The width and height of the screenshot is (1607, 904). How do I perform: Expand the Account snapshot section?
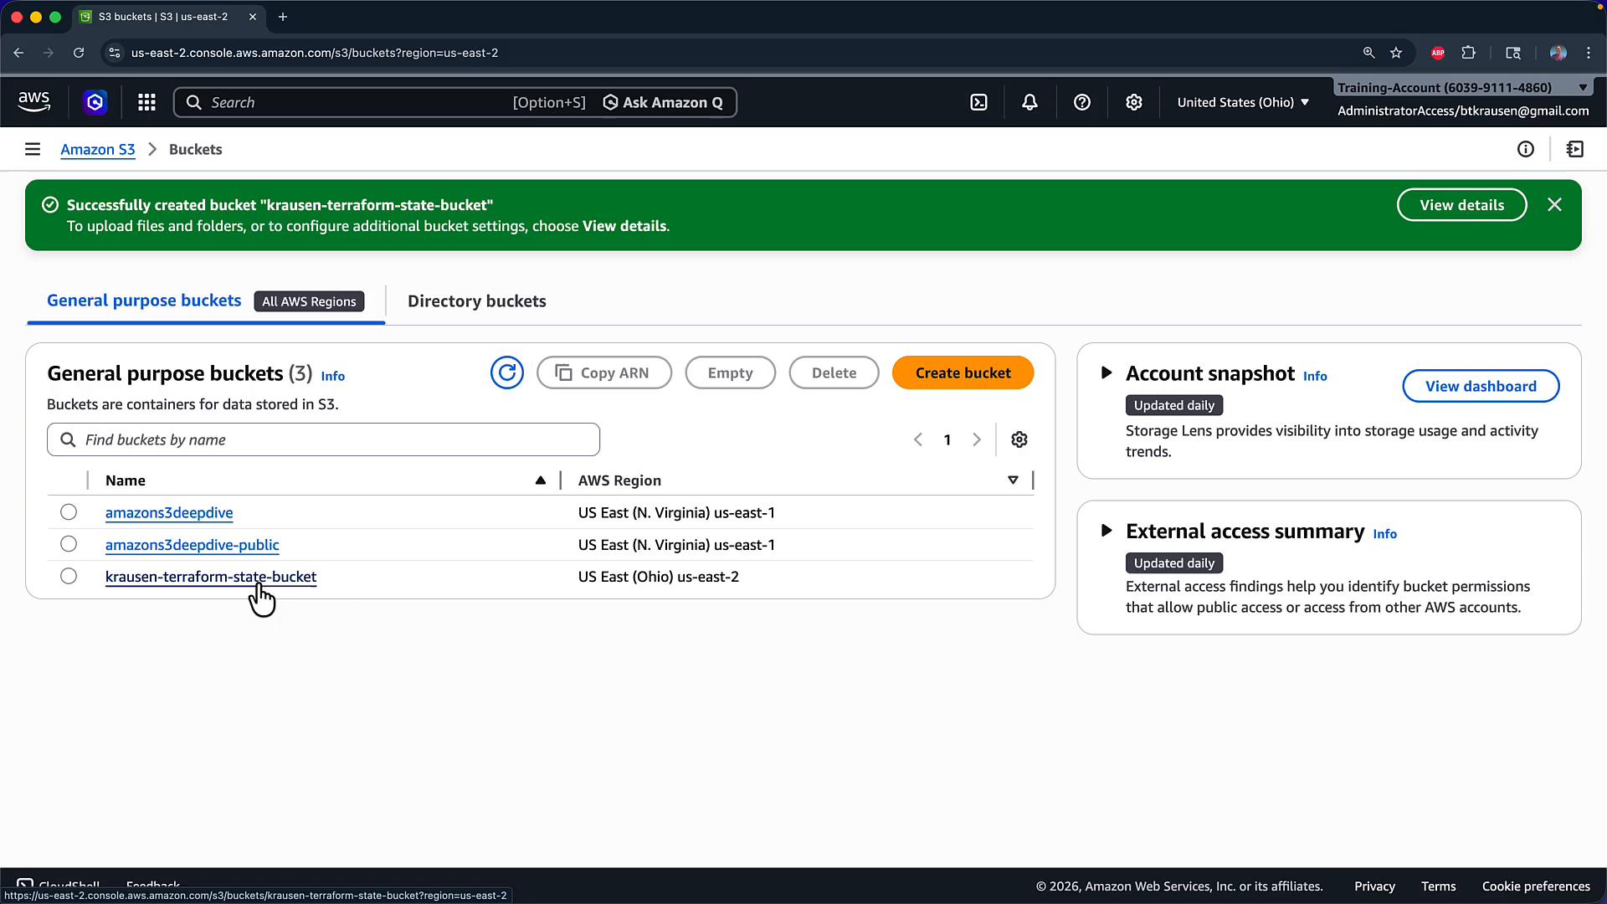click(x=1106, y=372)
